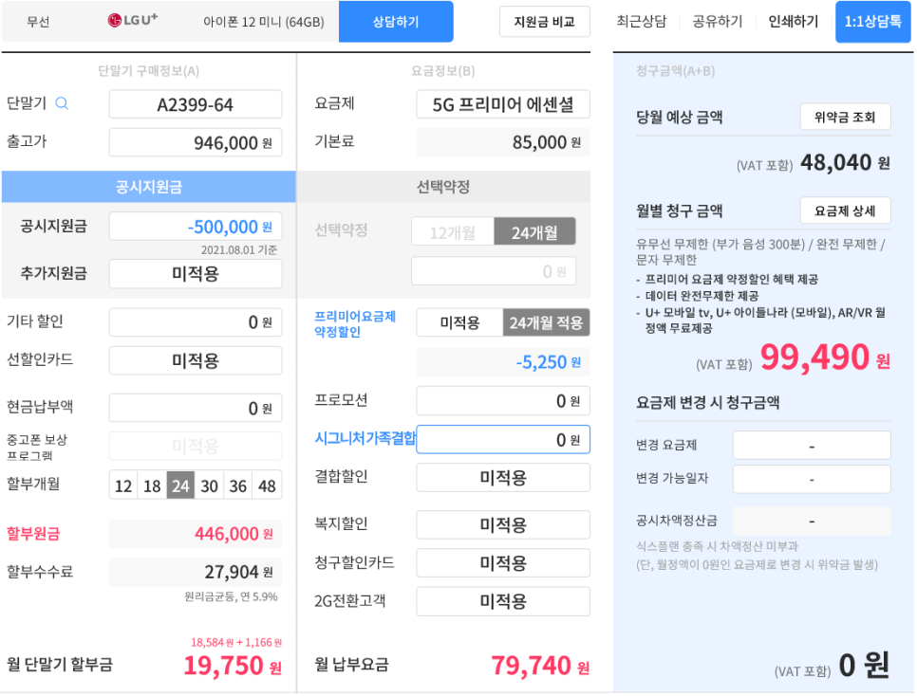Select 12개월 선택약정 option
The height and width of the screenshot is (696, 917).
453,232
